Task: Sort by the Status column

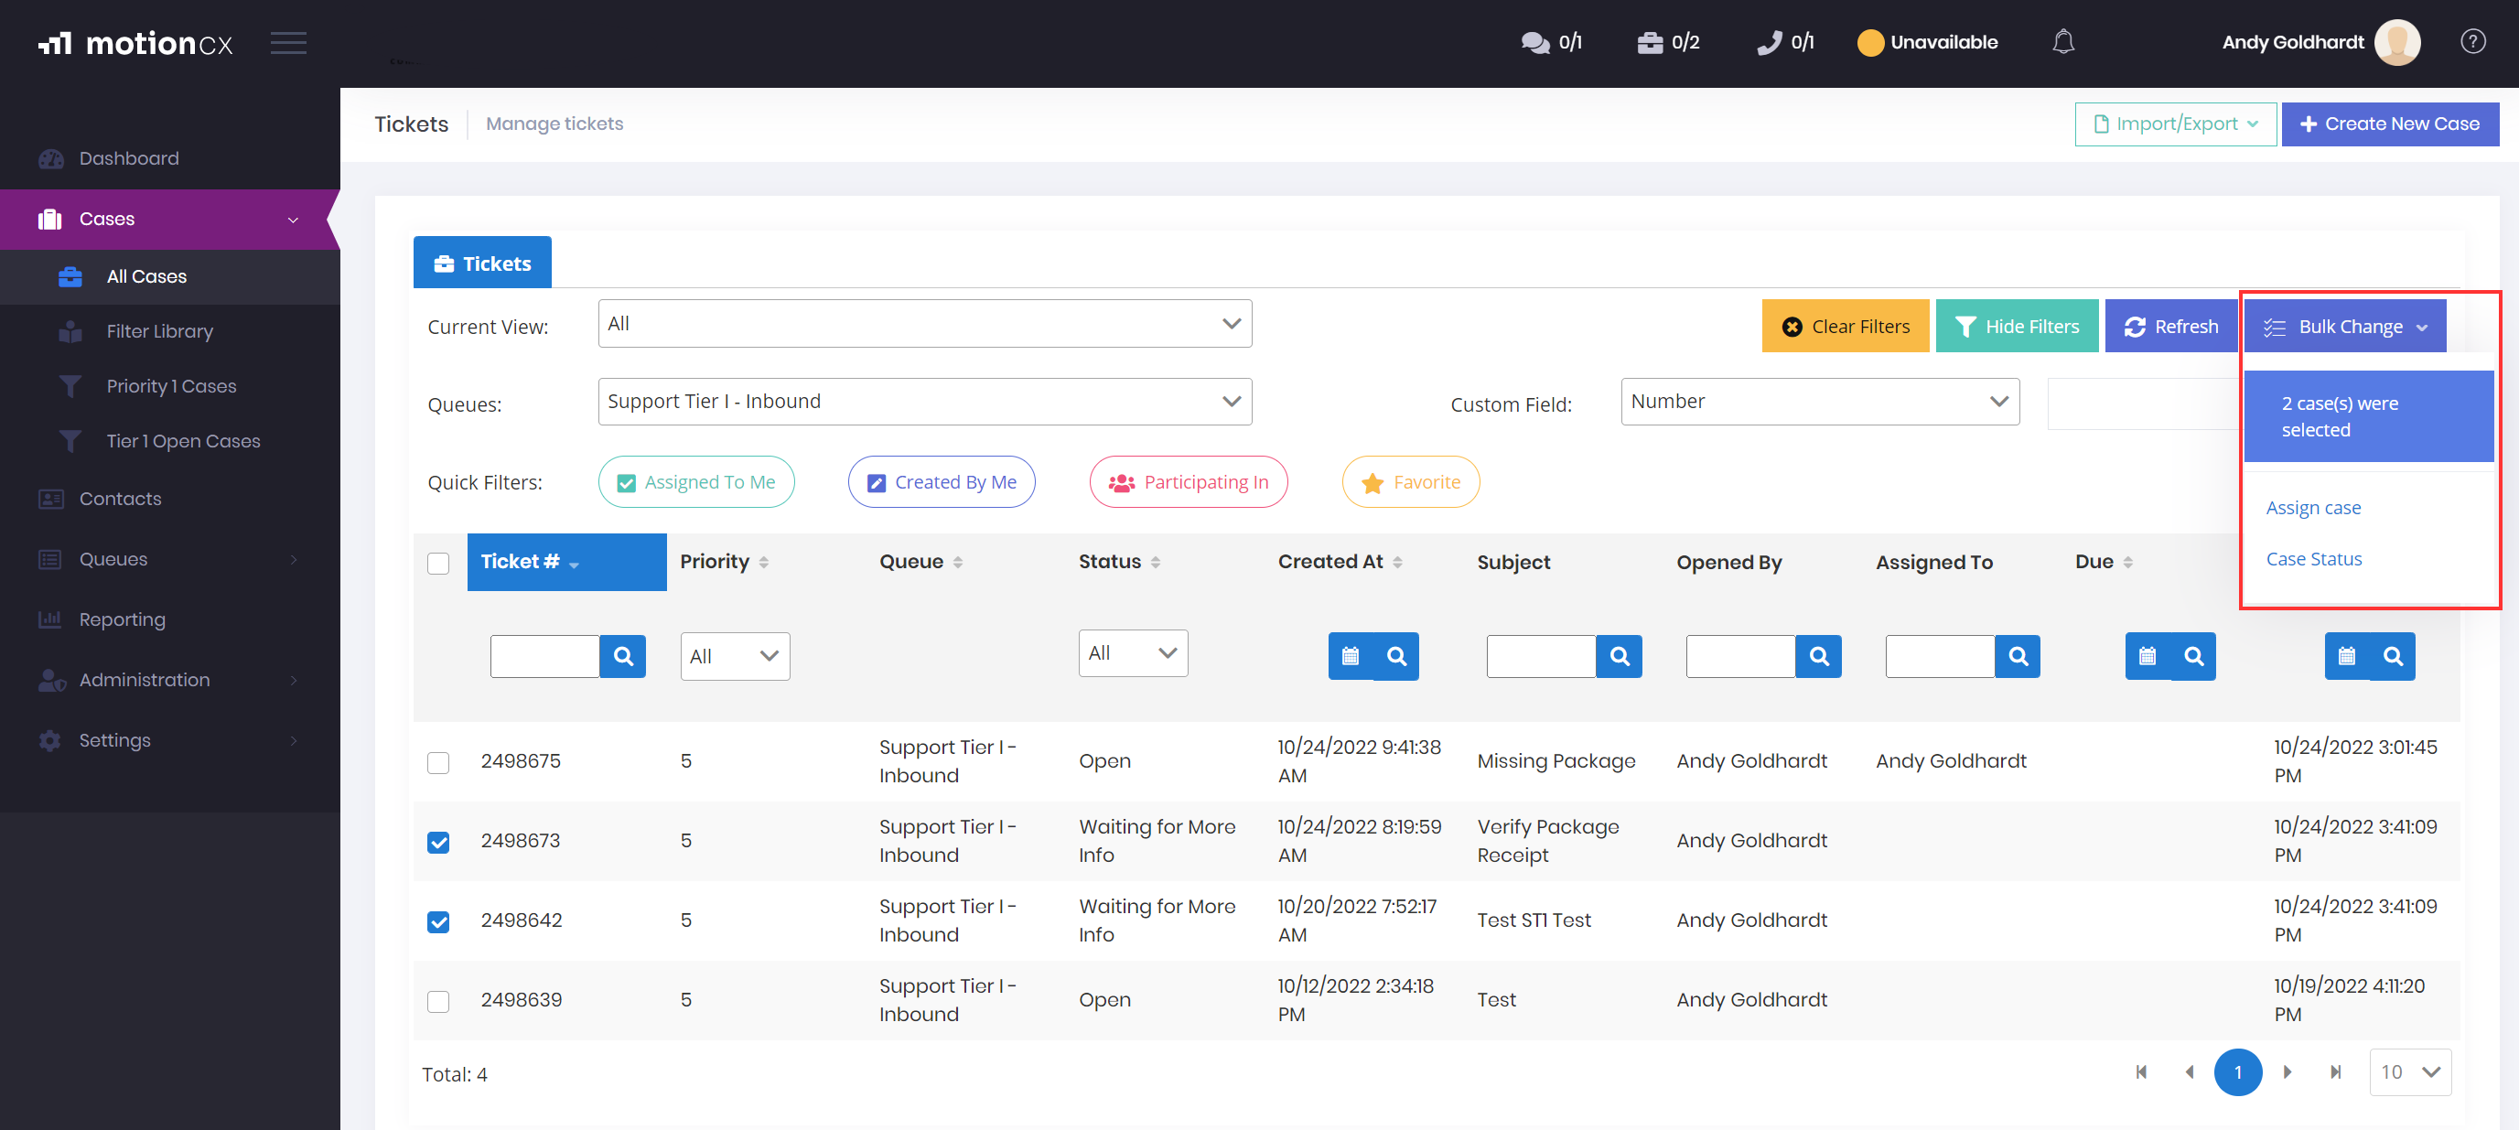Action: (x=1119, y=562)
